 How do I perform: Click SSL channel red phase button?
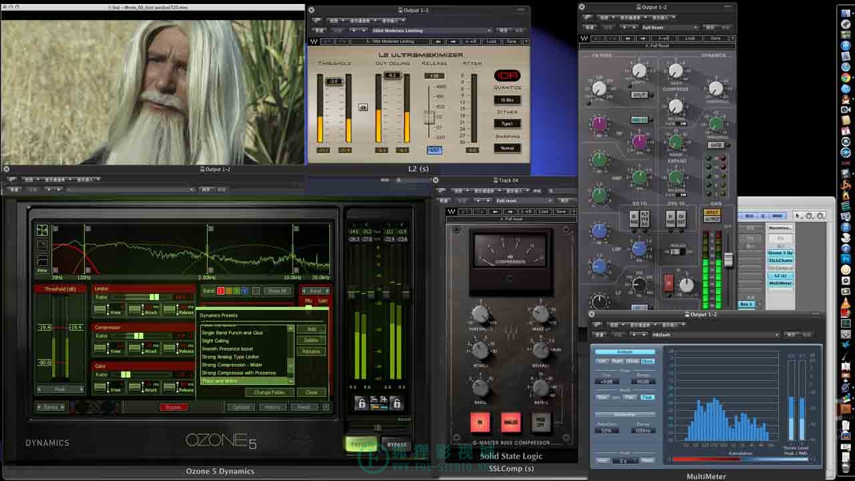[x=668, y=283]
